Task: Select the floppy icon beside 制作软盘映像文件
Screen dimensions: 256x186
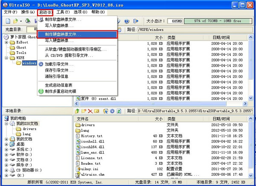Action: (41, 20)
